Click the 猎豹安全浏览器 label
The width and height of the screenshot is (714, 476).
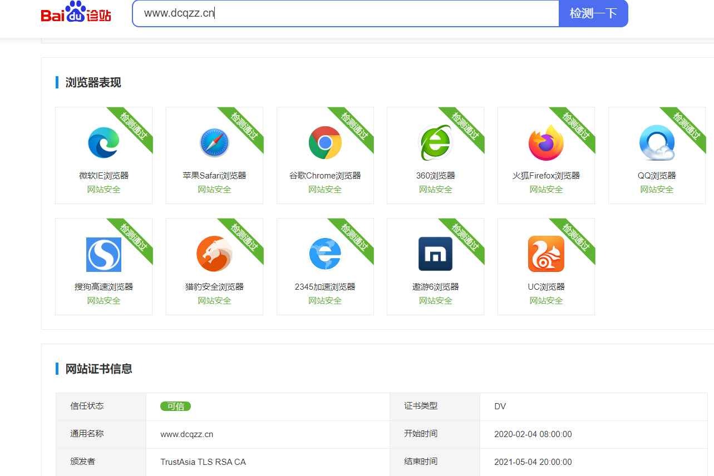pyautogui.click(x=214, y=287)
